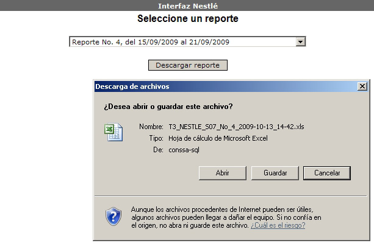Click the De: label
The width and height of the screenshot is (374, 246).
click(159, 150)
